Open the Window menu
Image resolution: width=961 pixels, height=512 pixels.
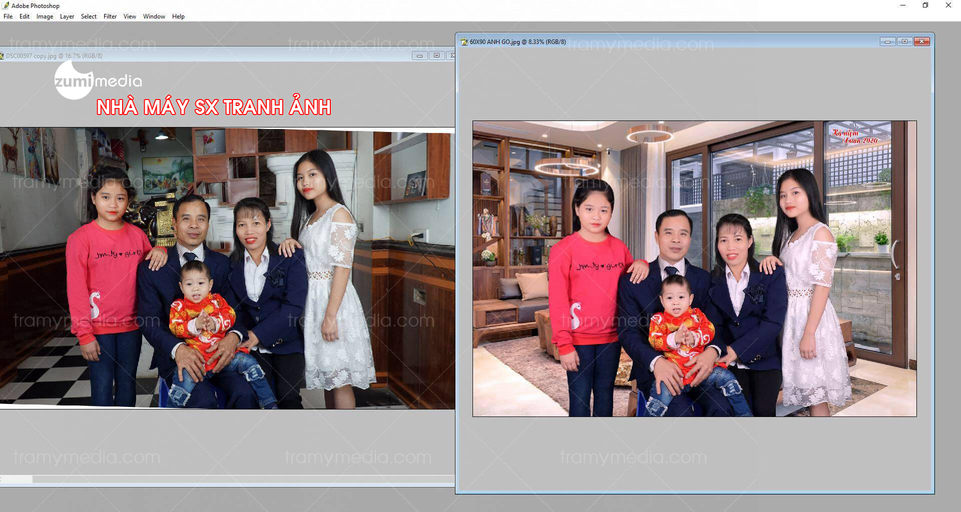click(154, 16)
